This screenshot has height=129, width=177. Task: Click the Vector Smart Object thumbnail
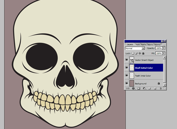(x=132, y=60)
